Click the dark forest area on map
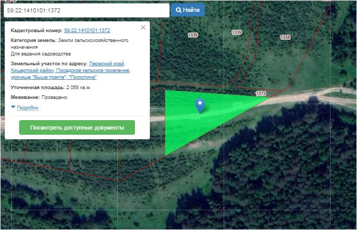The width and height of the screenshot is (357, 230). (x=284, y=164)
